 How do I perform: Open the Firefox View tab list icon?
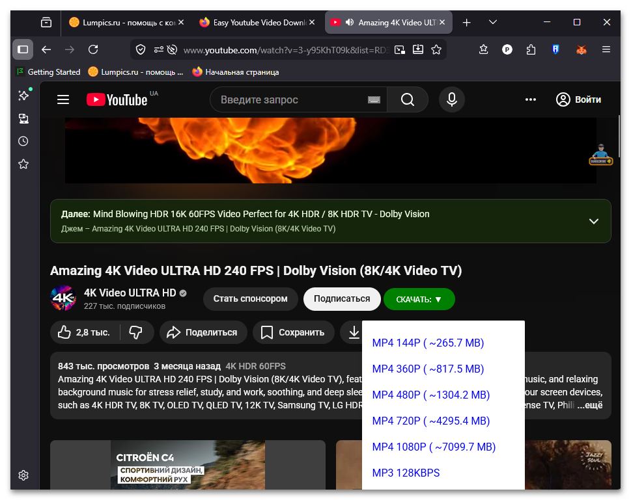click(46, 23)
